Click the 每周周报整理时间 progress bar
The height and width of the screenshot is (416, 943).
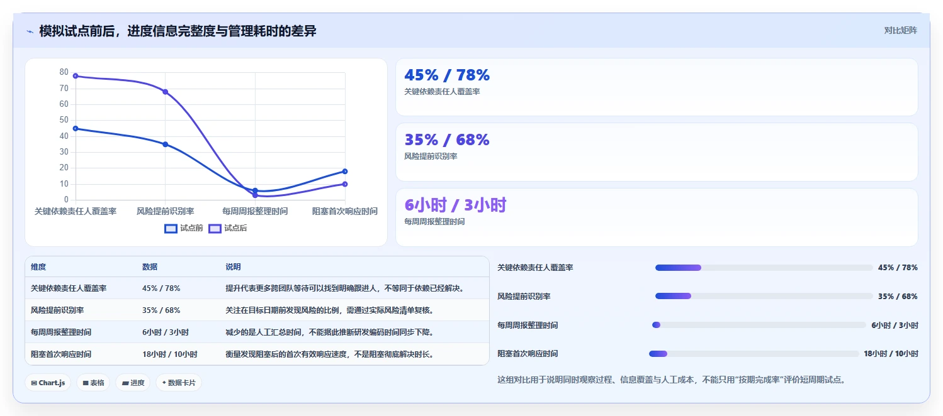click(x=759, y=325)
